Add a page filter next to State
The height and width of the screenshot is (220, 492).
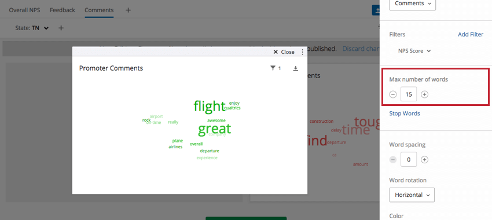(61, 28)
